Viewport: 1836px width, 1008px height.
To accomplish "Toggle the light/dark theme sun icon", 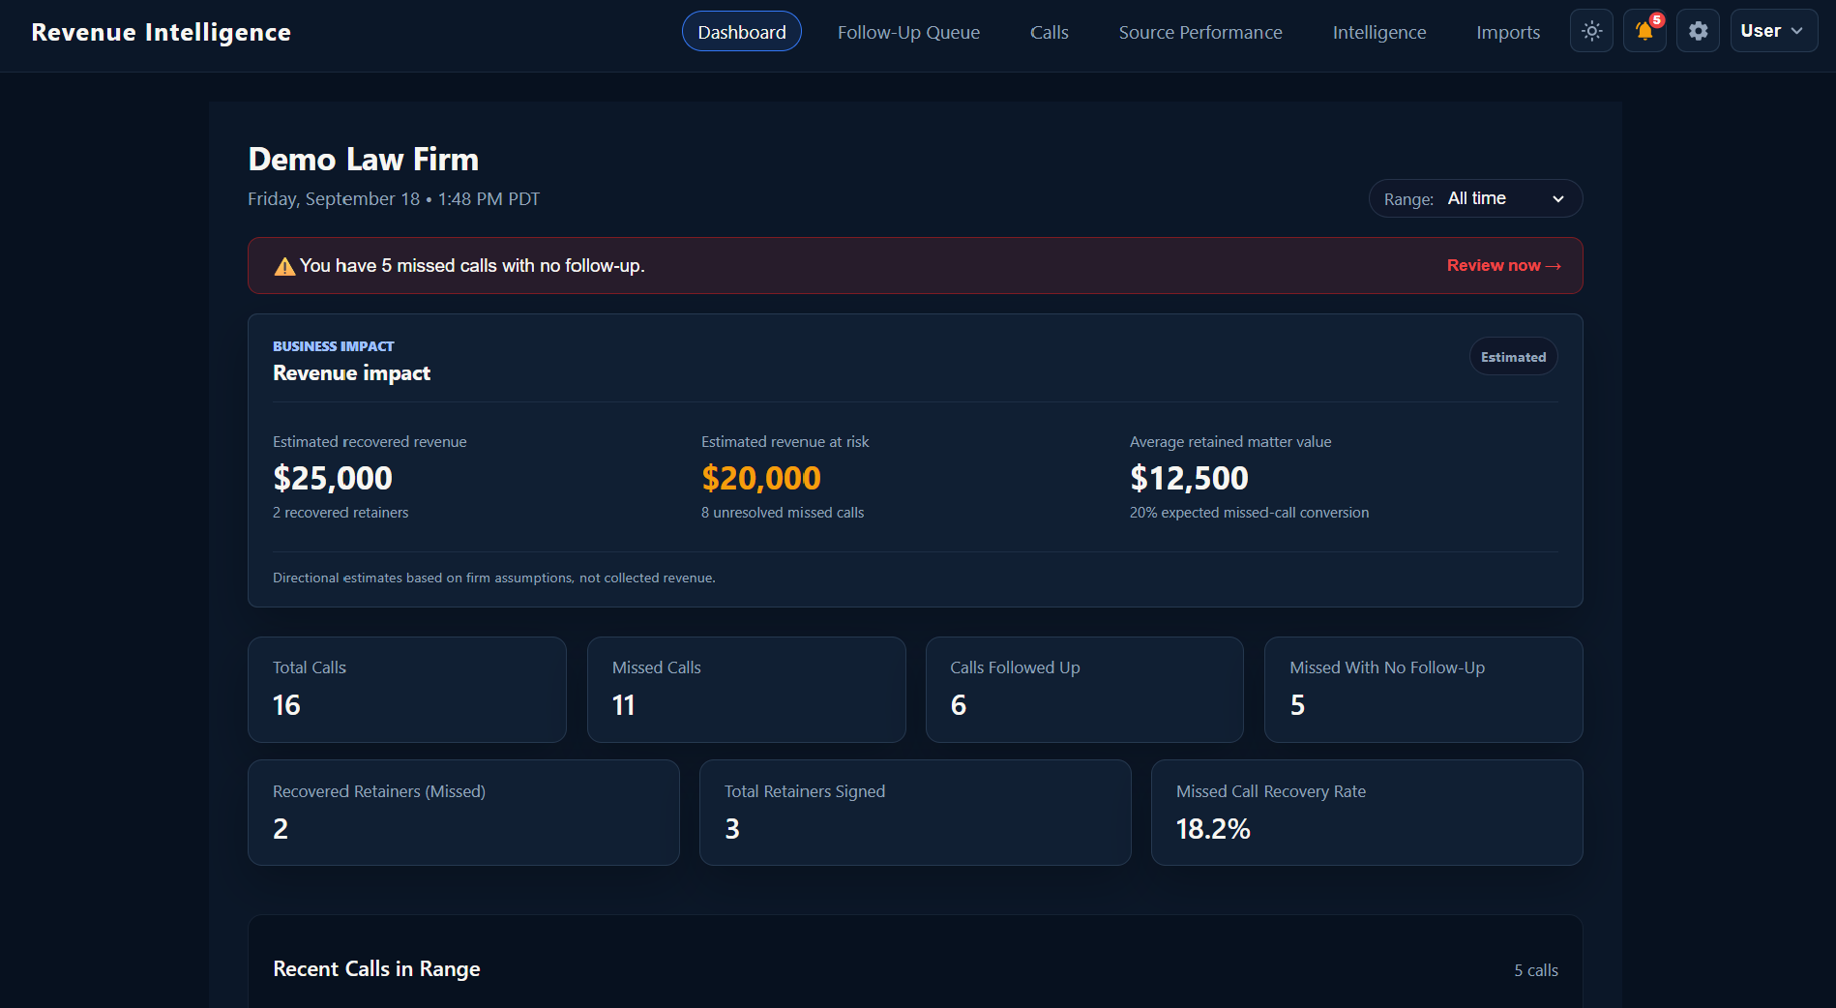I will coord(1591,31).
